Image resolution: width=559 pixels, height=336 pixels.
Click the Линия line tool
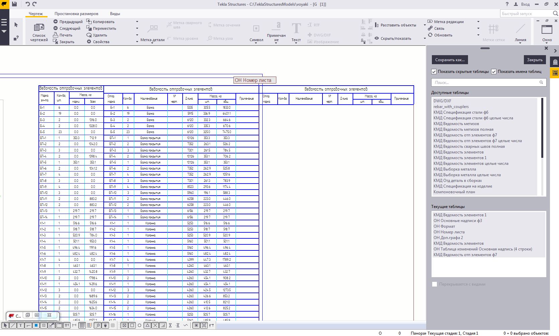tap(520, 32)
